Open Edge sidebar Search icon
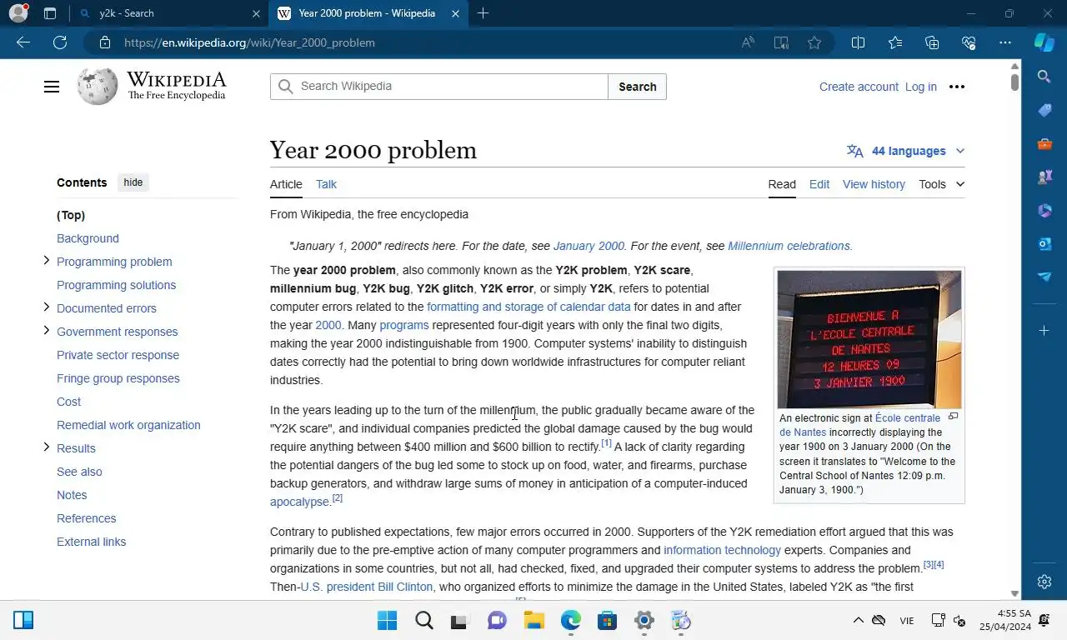Image resolution: width=1067 pixels, height=640 pixels. click(x=1044, y=77)
